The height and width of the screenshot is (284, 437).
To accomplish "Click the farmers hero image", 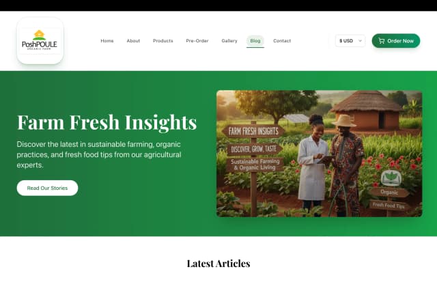I will click(319, 154).
